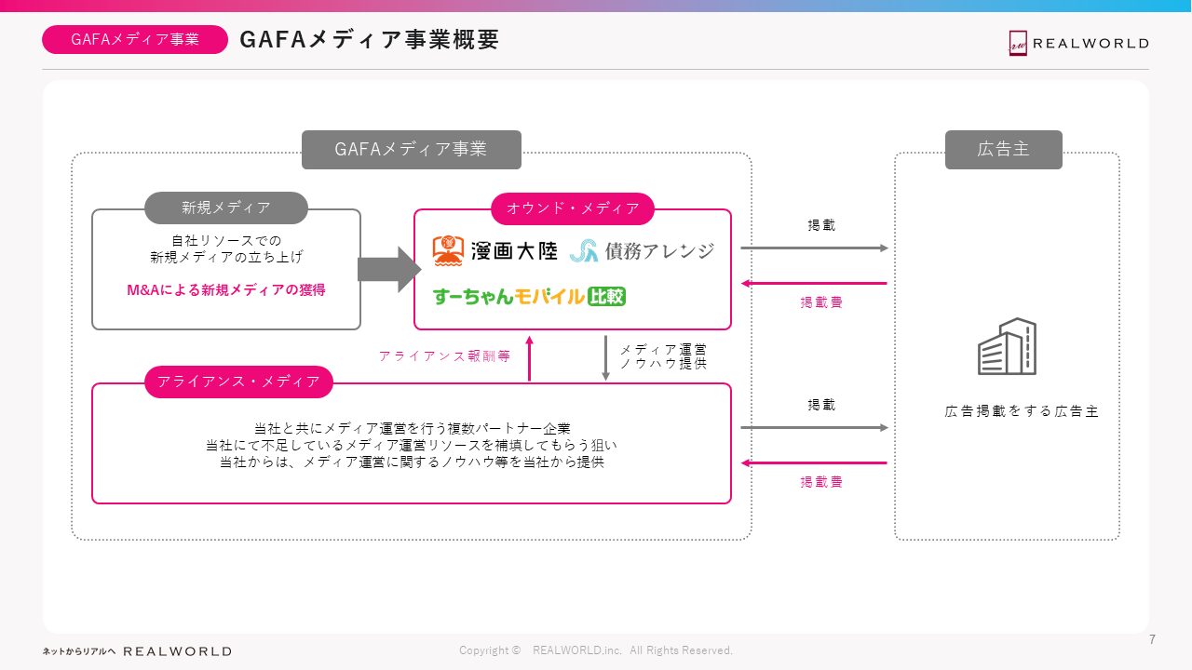Click the copyright notice in the footer

tap(596, 650)
